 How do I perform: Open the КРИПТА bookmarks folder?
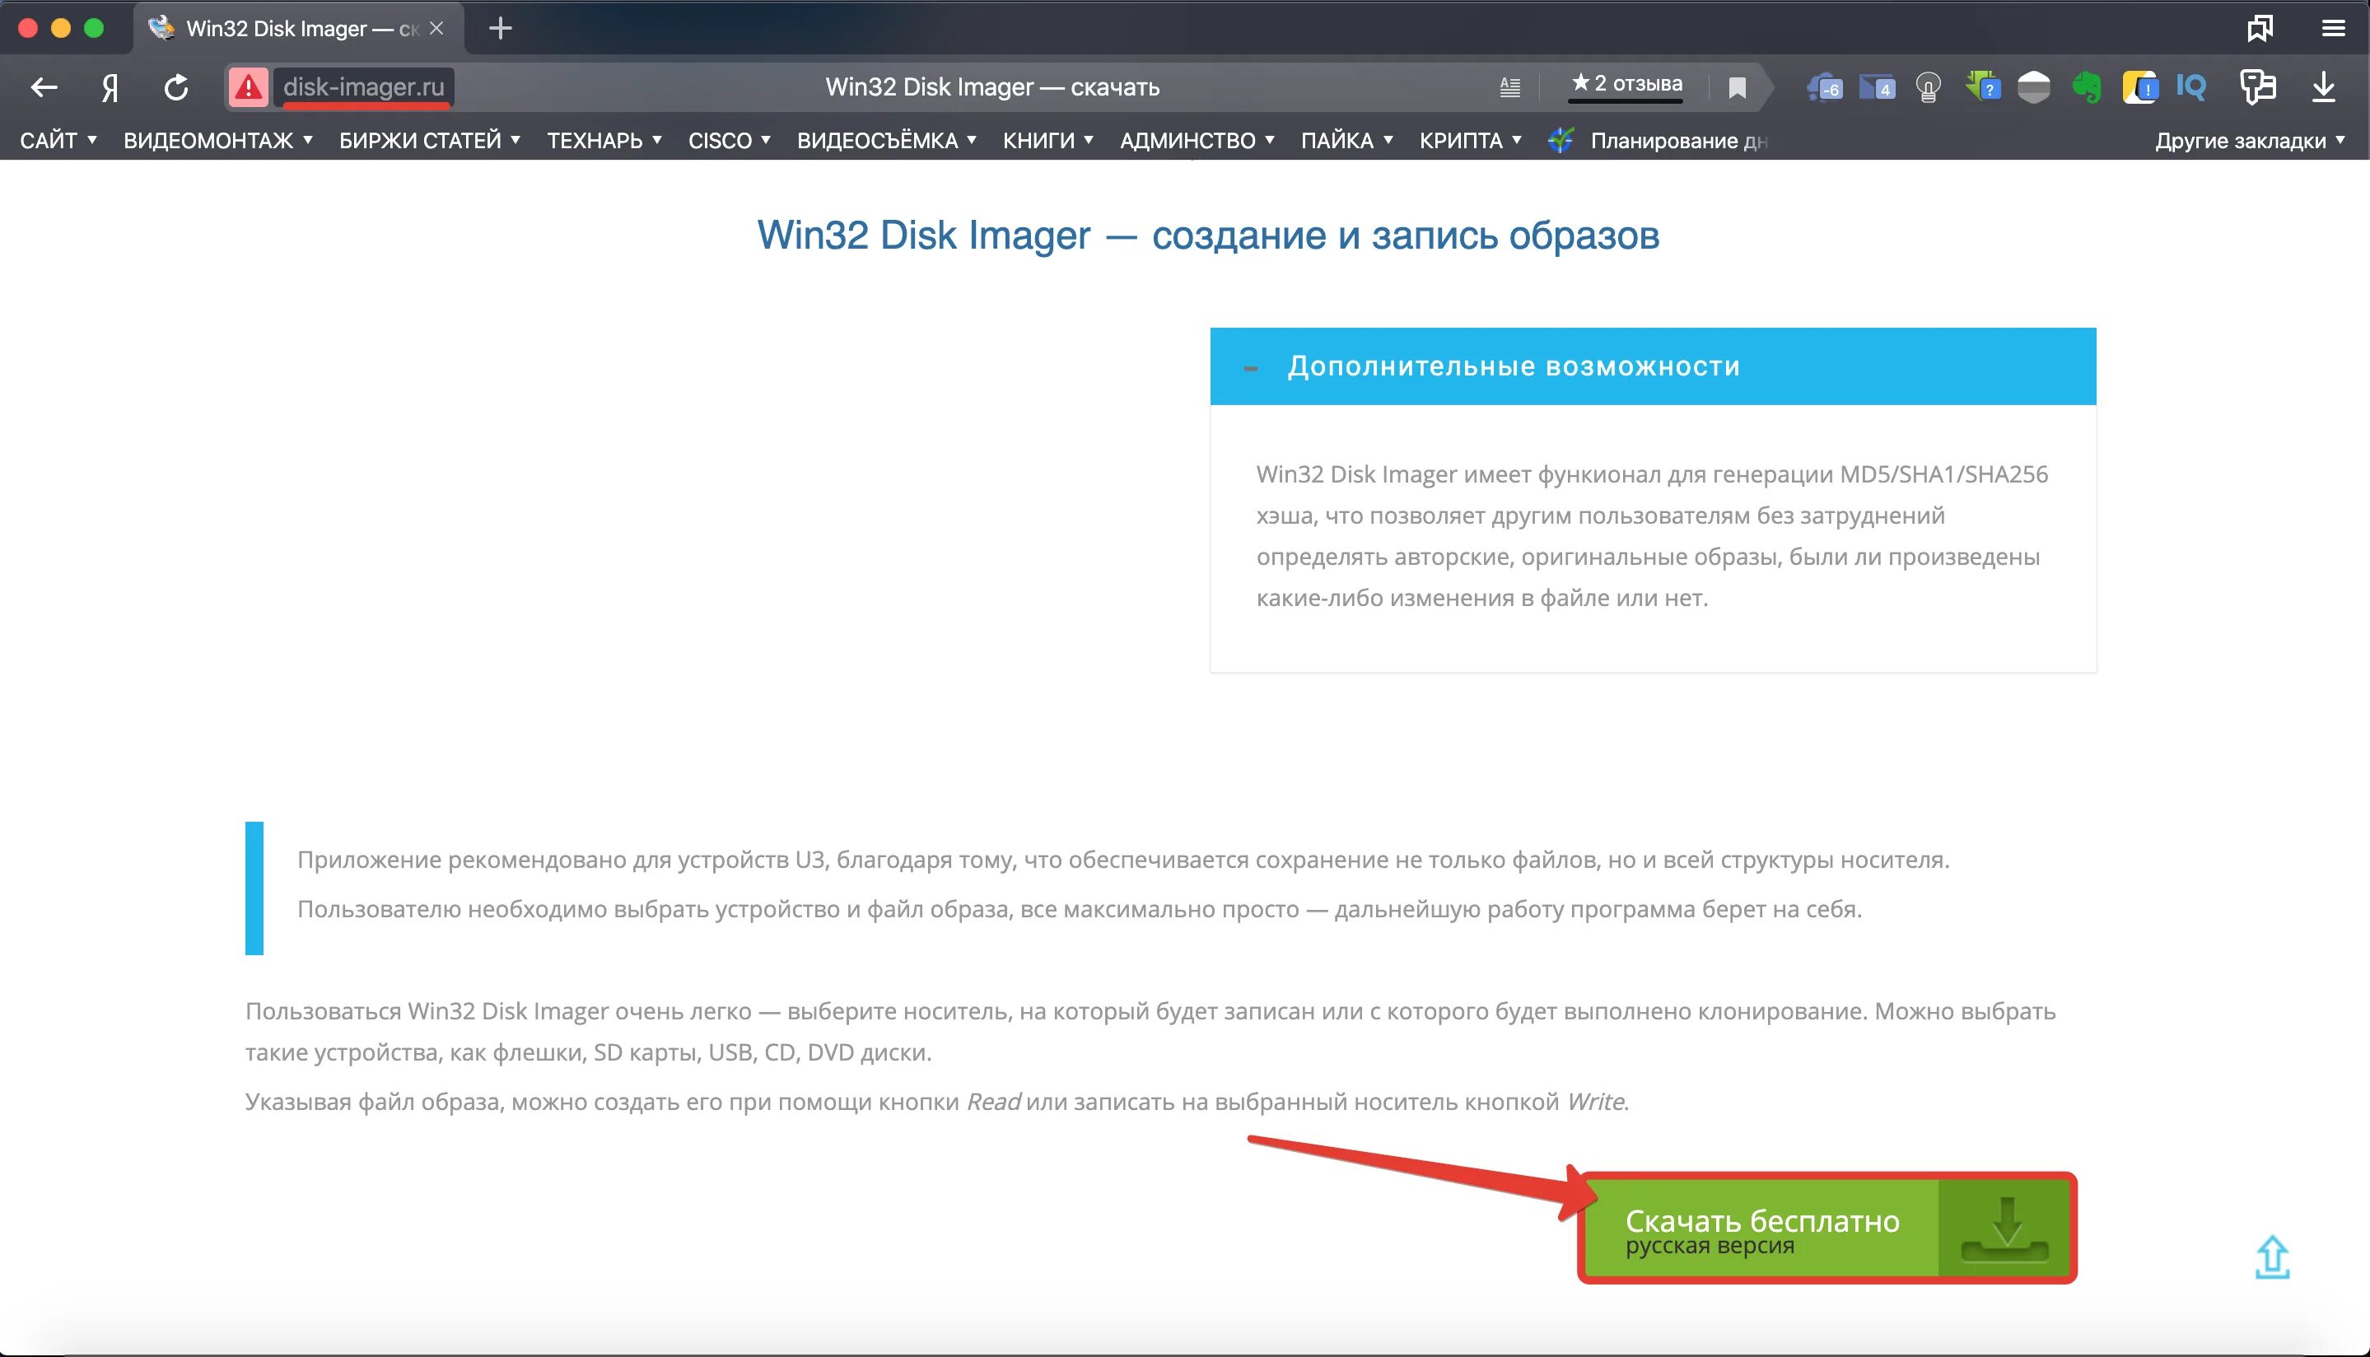coord(1470,141)
